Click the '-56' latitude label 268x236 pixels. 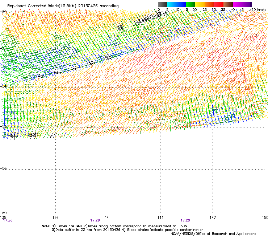(x=3, y=126)
